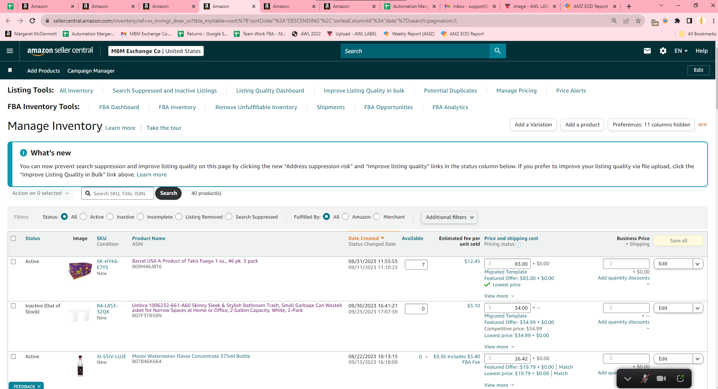Collapse the meeting overlay with chevron

pos(627,378)
